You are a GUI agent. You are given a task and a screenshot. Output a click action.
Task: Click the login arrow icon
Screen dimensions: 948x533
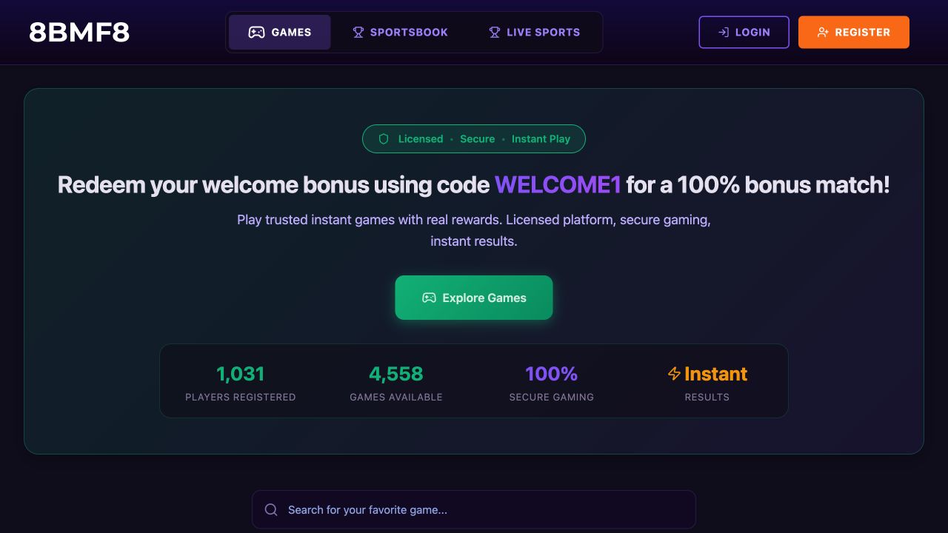pos(724,33)
